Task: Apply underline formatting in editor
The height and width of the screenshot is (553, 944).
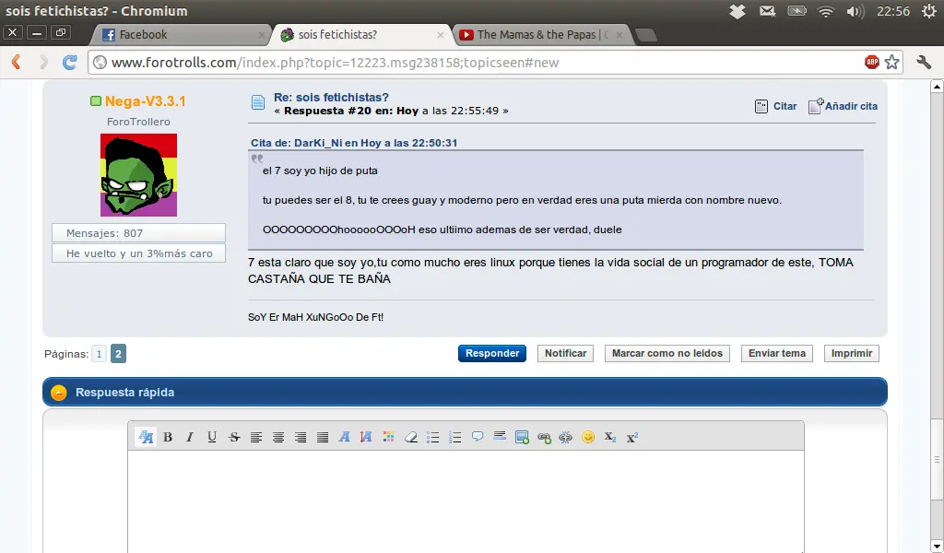Action: point(212,438)
